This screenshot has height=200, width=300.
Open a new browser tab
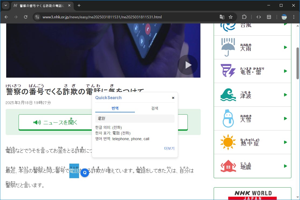point(79,6)
